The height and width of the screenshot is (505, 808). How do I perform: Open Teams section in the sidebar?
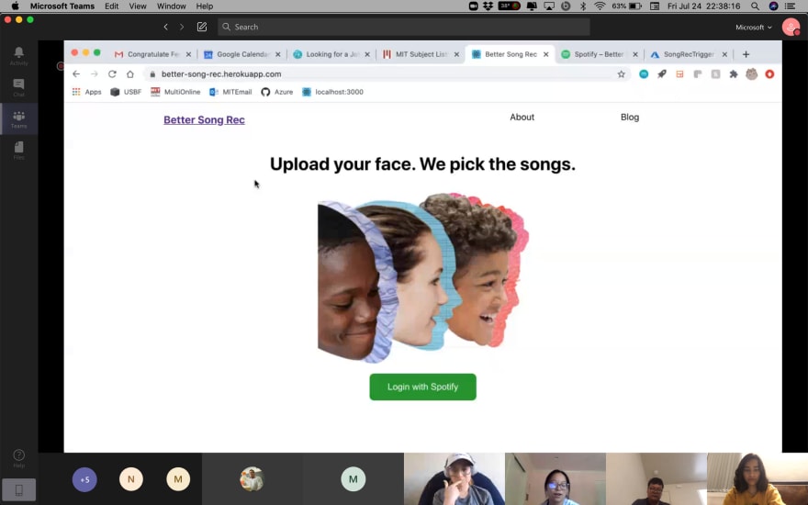click(x=18, y=119)
